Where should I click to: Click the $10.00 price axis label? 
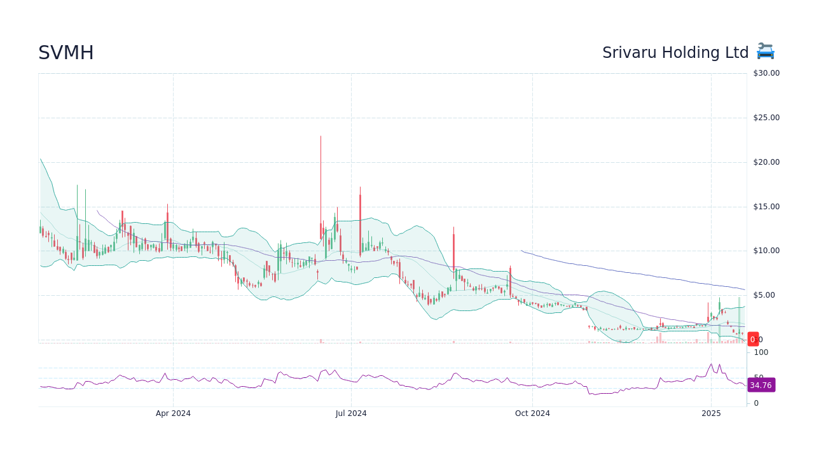tap(766, 251)
